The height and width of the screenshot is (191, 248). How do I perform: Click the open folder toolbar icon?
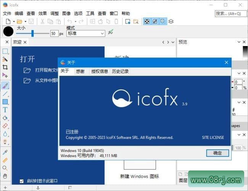(19, 21)
